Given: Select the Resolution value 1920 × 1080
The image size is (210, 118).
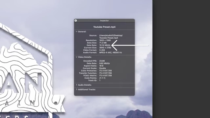Looking at the screenshot, I should coord(105,40).
